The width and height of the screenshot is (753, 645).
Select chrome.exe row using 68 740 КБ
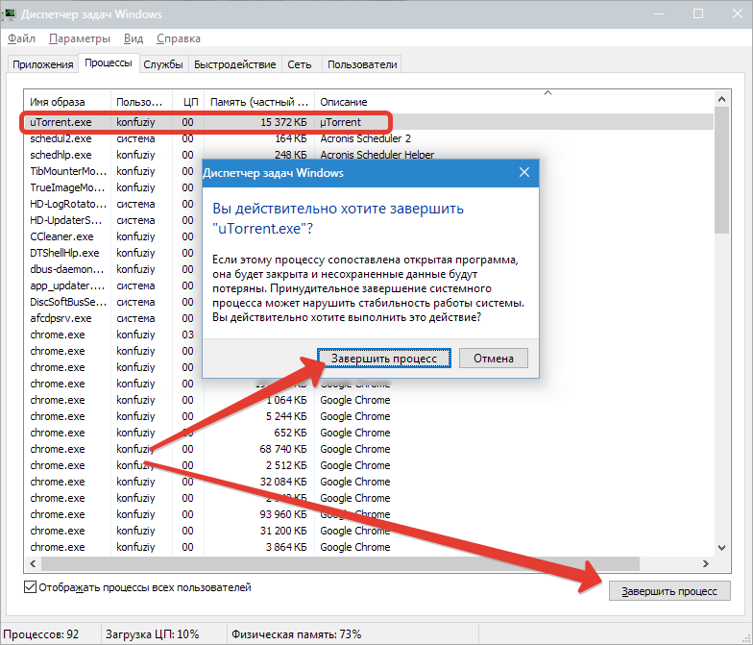(x=369, y=449)
